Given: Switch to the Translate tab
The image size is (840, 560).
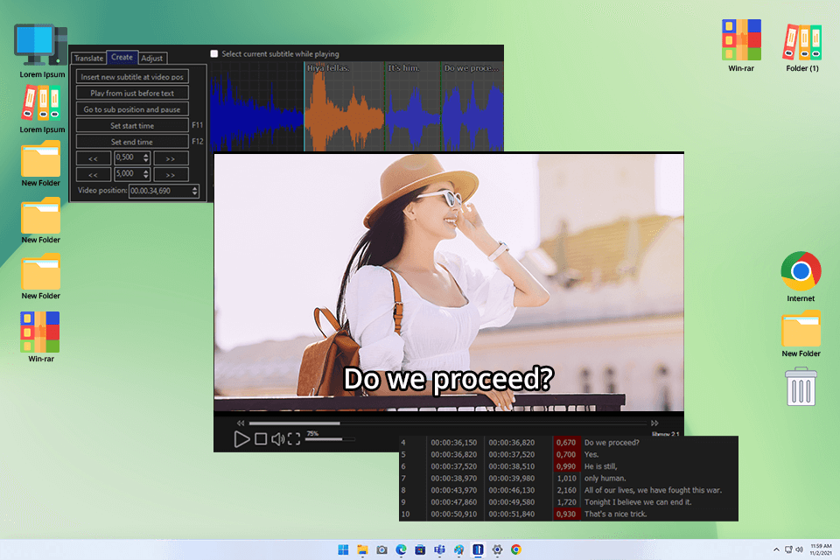Looking at the screenshot, I should pyautogui.click(x=88, y=58).
